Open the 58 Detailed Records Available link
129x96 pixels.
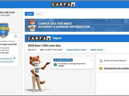tap(116, 68)
